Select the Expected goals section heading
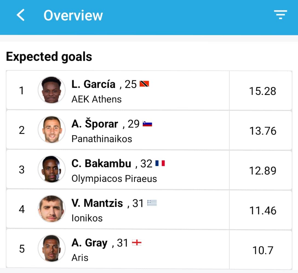Screen dimensions: 298x273 point(49,57)
